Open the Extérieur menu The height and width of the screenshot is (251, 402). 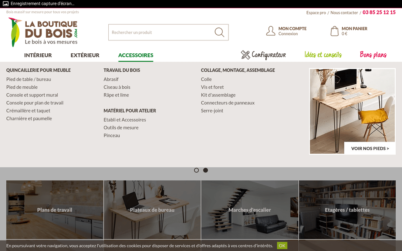click(x=85, y=55)
